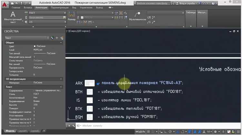The image size is (242, 135).
Task: Close the command line with X icon
Action: click(x=69, y=126)
